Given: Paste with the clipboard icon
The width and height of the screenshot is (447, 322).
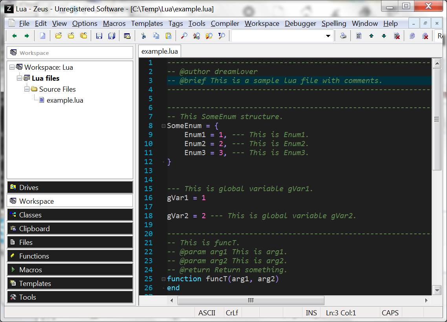Looking at the screenshot, I should tap(169, 36).
